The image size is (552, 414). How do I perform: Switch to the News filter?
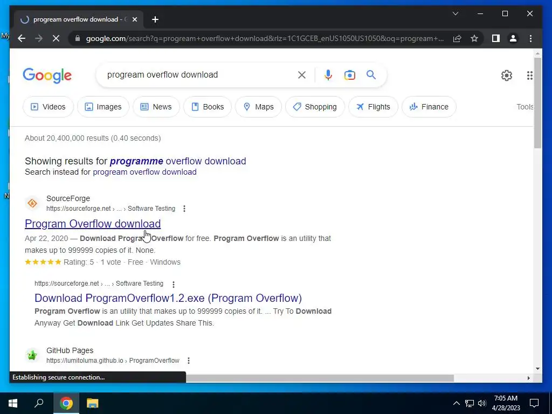pyautogui.click(x=156, y=107)
